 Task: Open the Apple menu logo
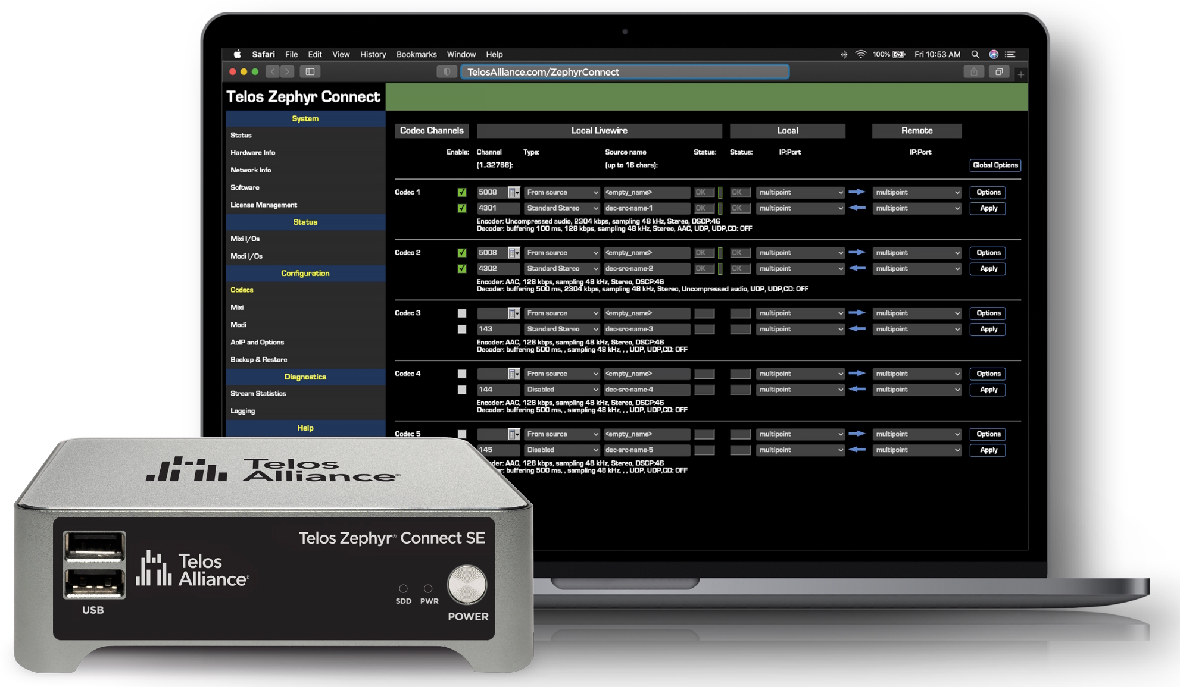[237, 54]
